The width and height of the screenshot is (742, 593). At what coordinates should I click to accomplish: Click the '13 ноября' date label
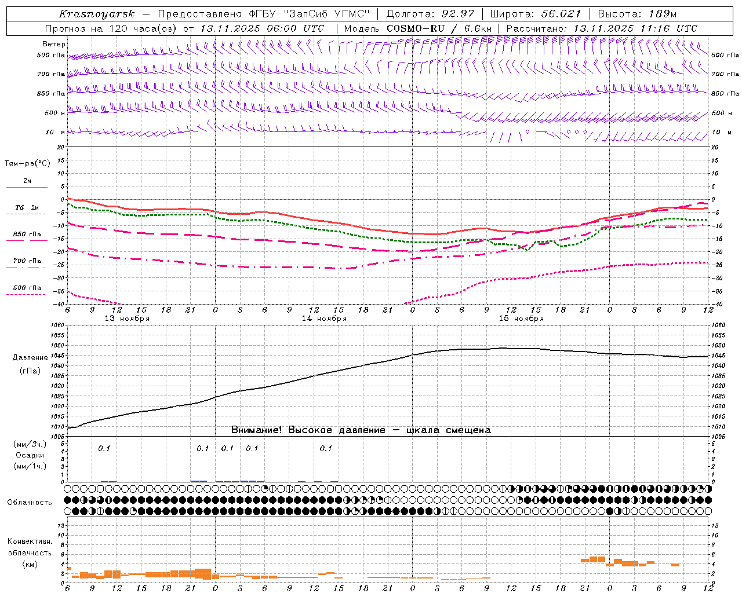tap(127, 319)
